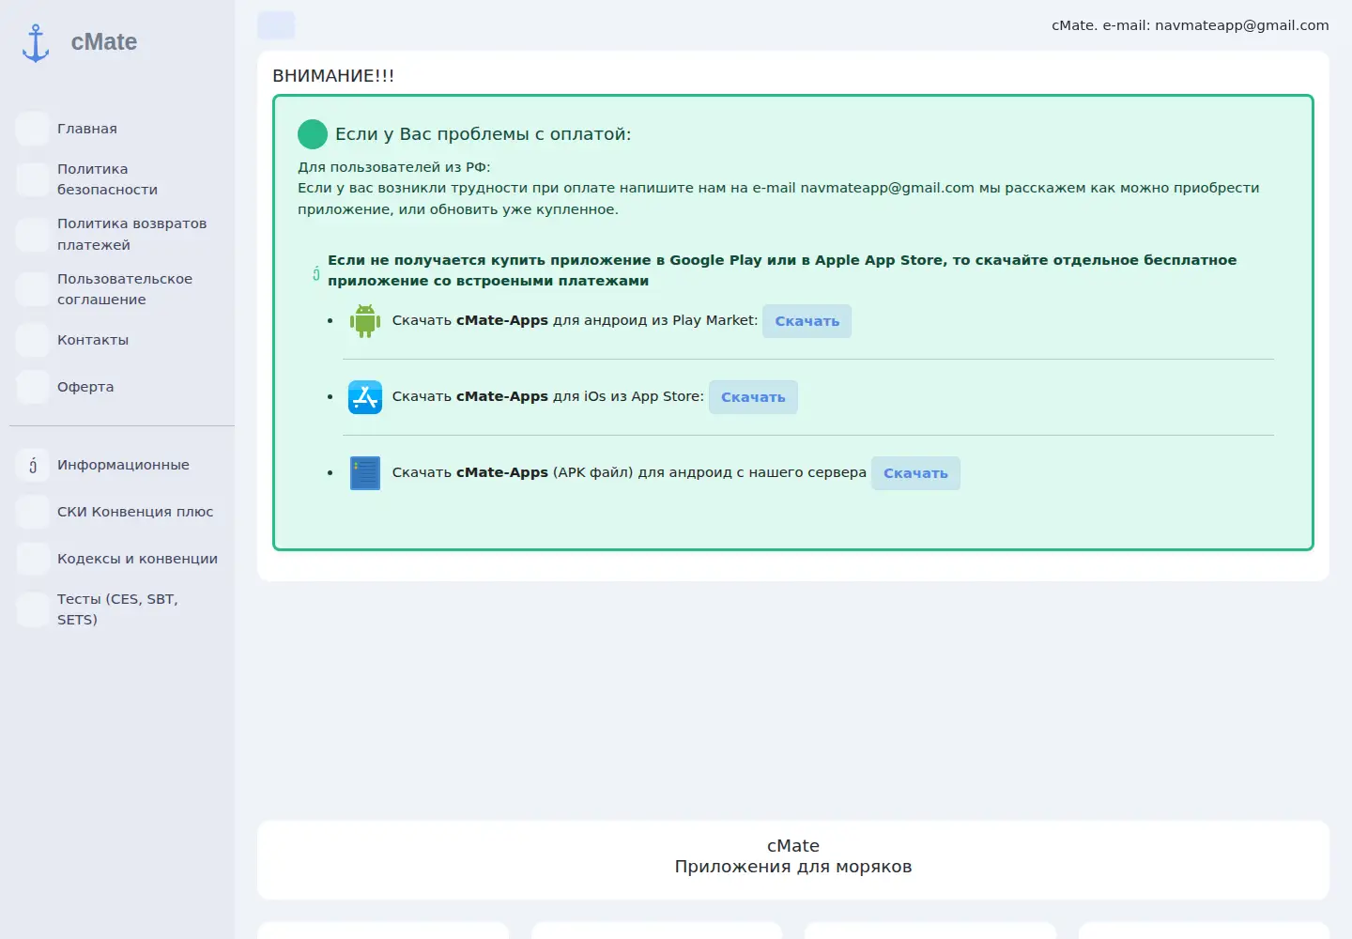
Task: Click the green Android robot icon
Action: coord(365,321)
